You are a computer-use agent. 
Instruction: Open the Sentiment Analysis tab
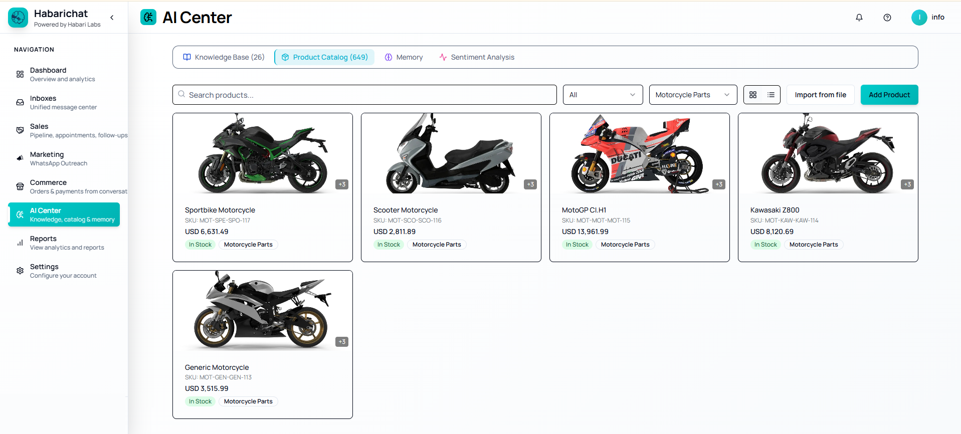click(x=477, y=57)
